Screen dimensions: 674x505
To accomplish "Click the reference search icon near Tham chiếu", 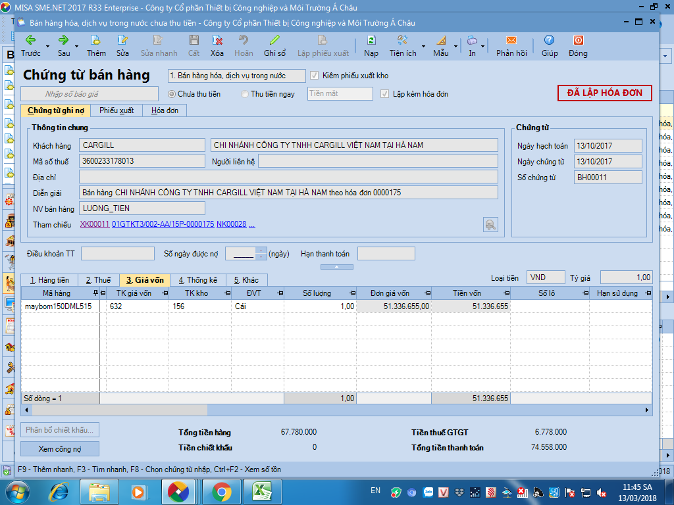I will [490, 225].
